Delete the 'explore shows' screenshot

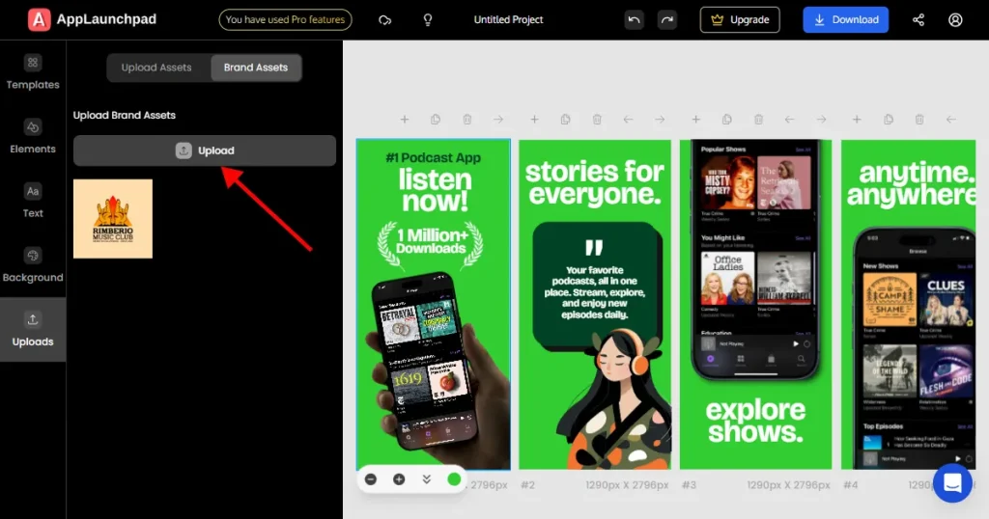[x=758, y=119]
